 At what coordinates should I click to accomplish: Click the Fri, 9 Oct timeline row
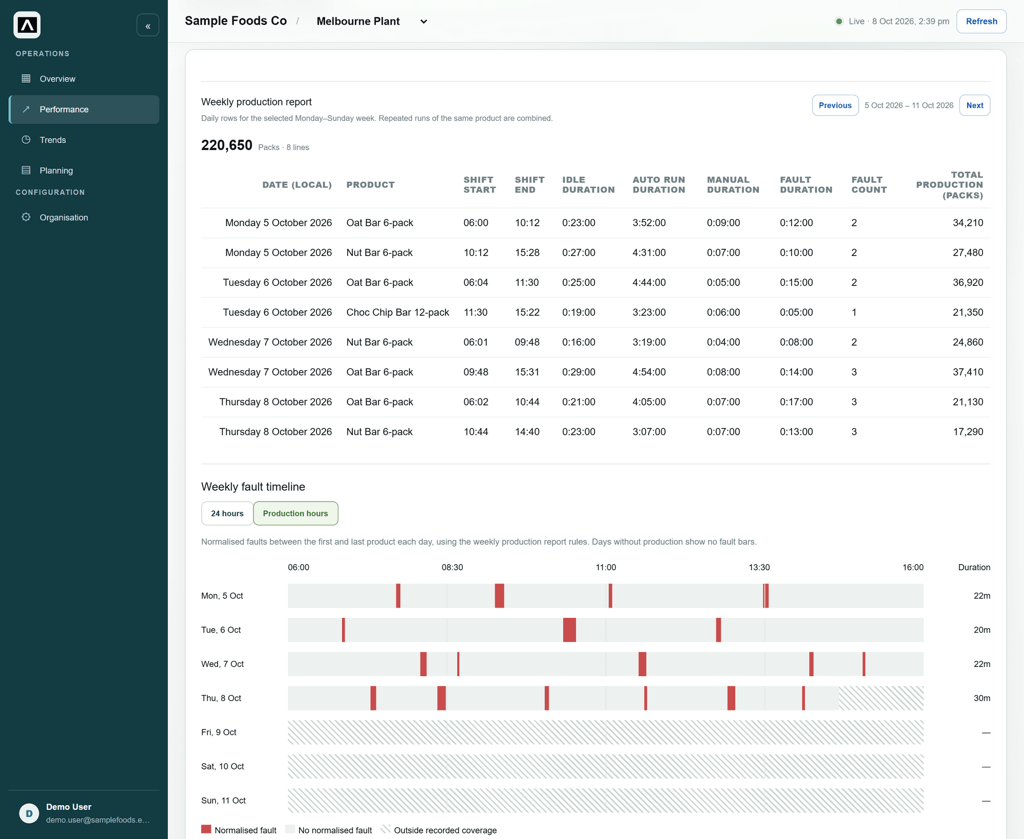click(x=606, y=732)
